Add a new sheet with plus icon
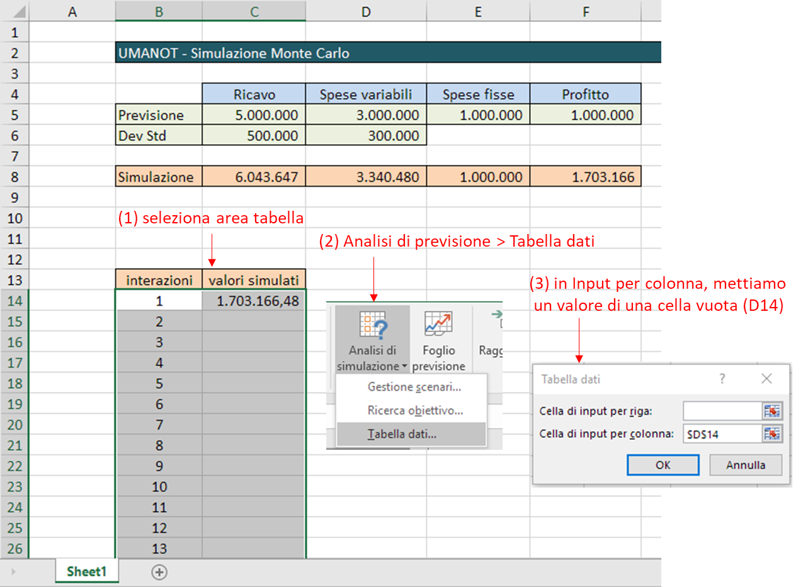The height and width of the screenshot is (587, 803). point(159,572)
